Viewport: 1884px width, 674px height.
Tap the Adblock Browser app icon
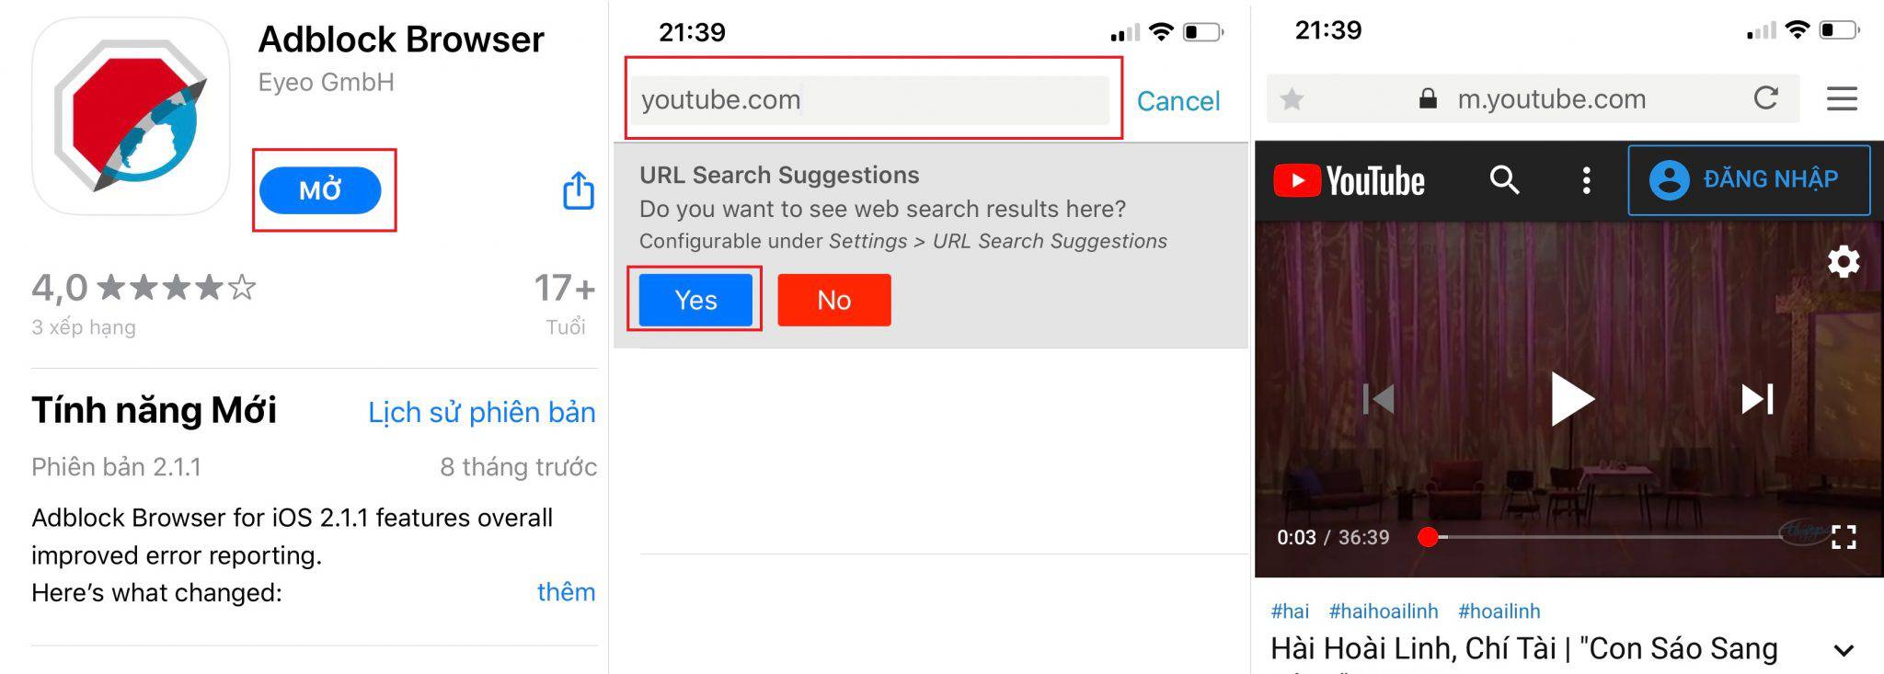131,117
